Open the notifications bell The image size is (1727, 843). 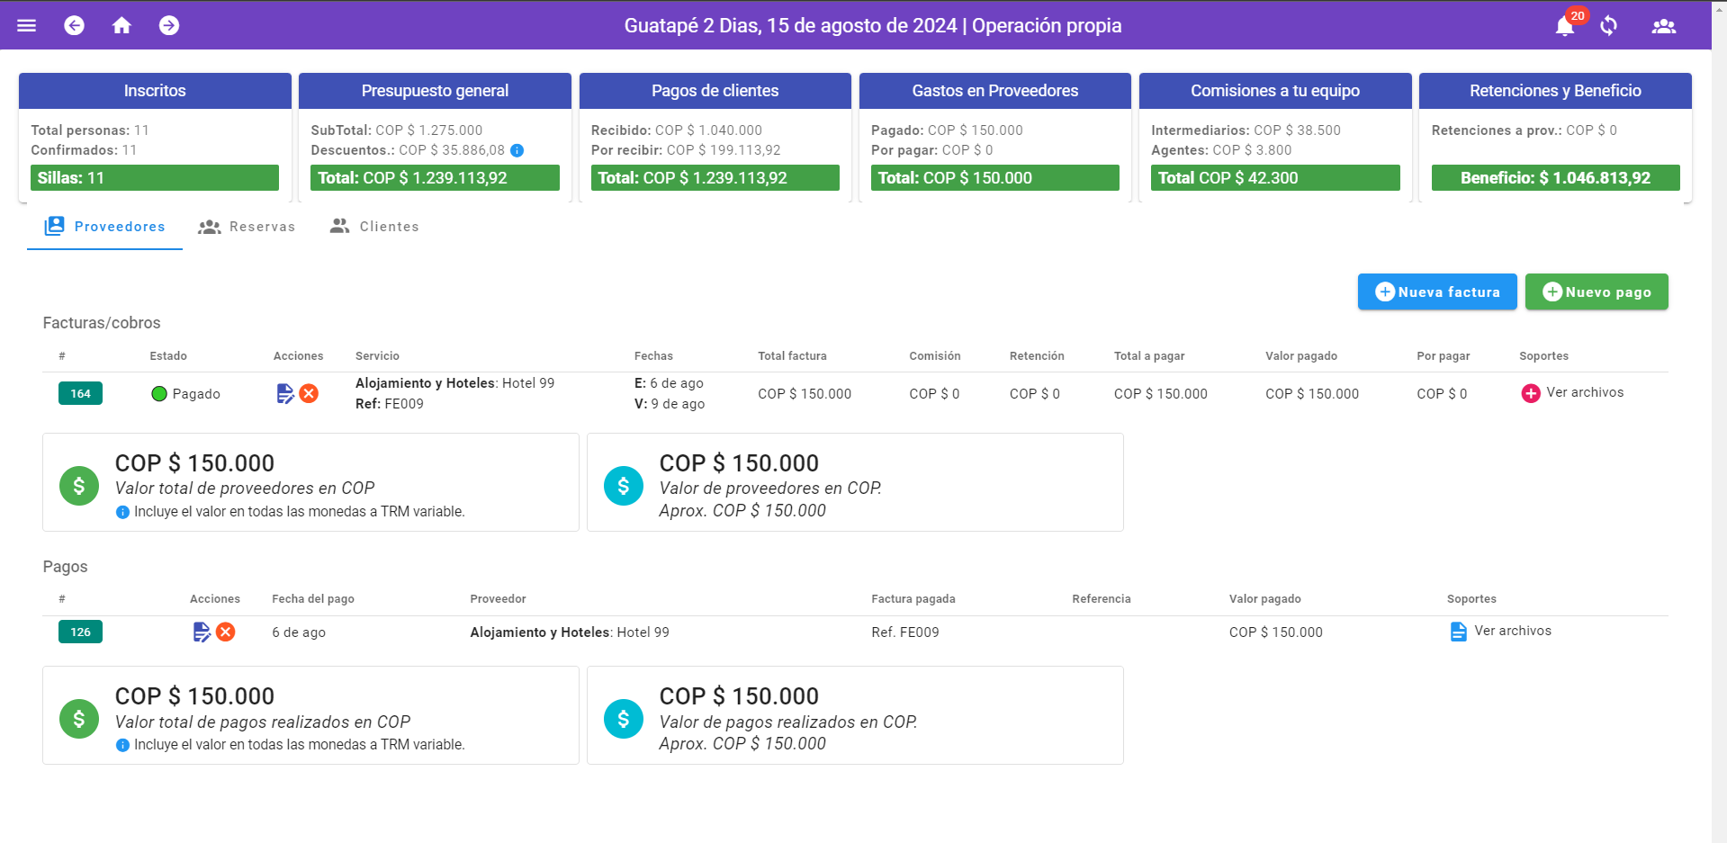click(1565, 26)
